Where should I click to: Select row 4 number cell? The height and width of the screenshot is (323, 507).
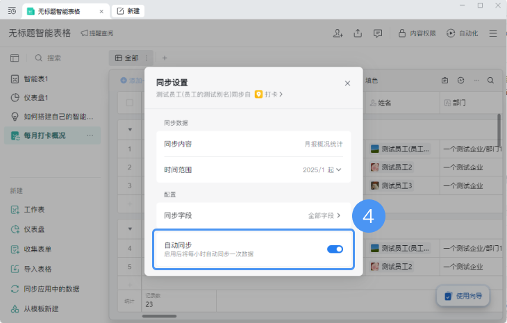point(129,248)
